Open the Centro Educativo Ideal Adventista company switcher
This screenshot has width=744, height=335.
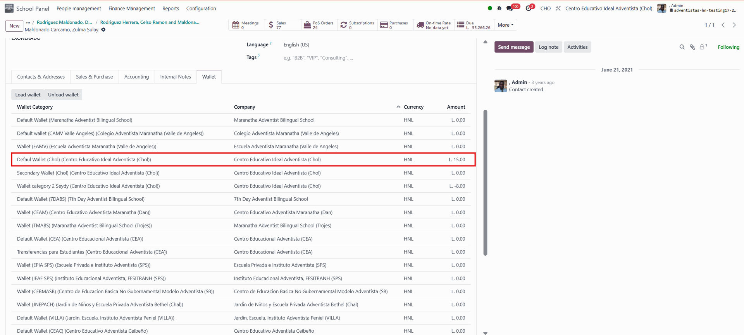[608, 8]
